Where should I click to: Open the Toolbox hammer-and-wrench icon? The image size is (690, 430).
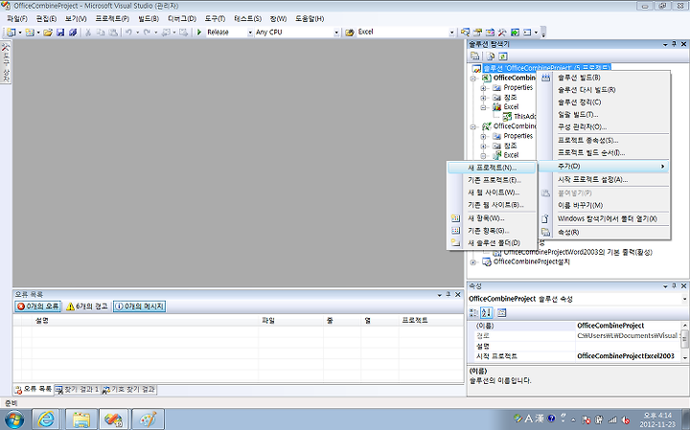coord(502,33)
